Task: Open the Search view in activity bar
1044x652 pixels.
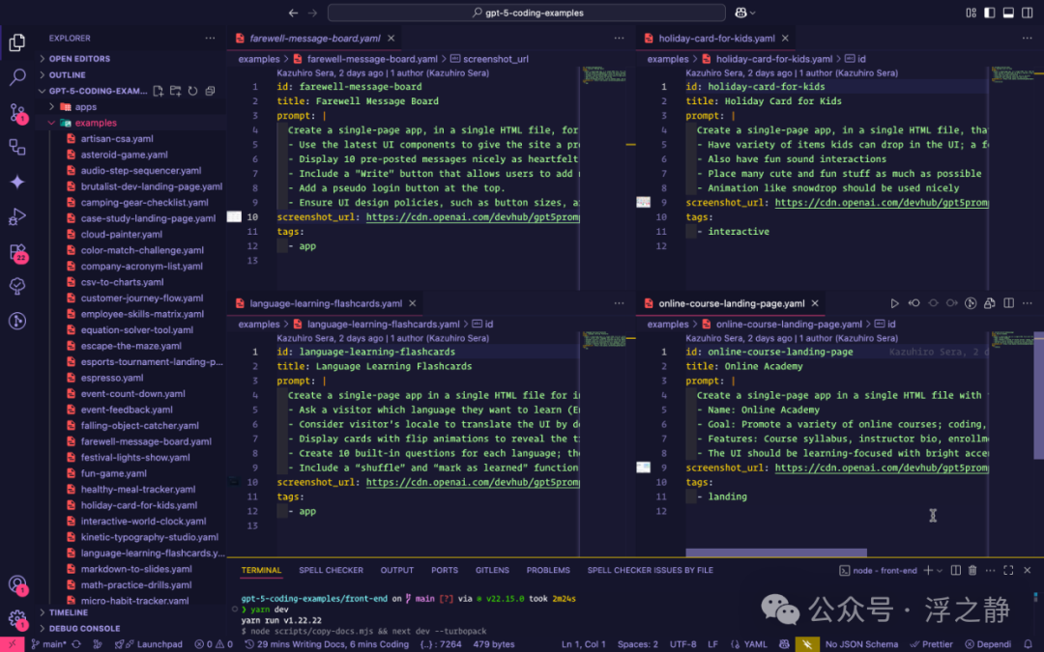Action: [x=17, y=77]
